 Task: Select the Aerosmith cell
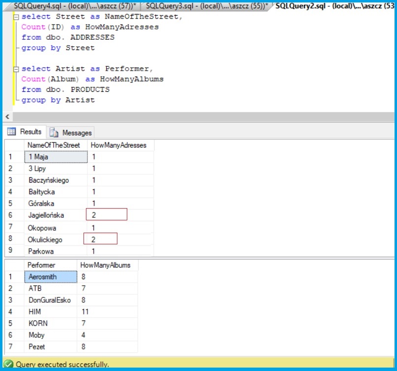[50, 277]
